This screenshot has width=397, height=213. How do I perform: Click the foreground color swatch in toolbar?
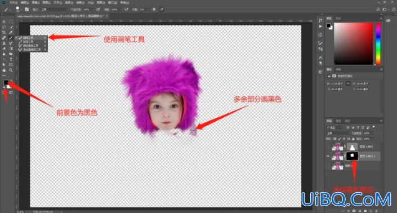pos(6,82)
